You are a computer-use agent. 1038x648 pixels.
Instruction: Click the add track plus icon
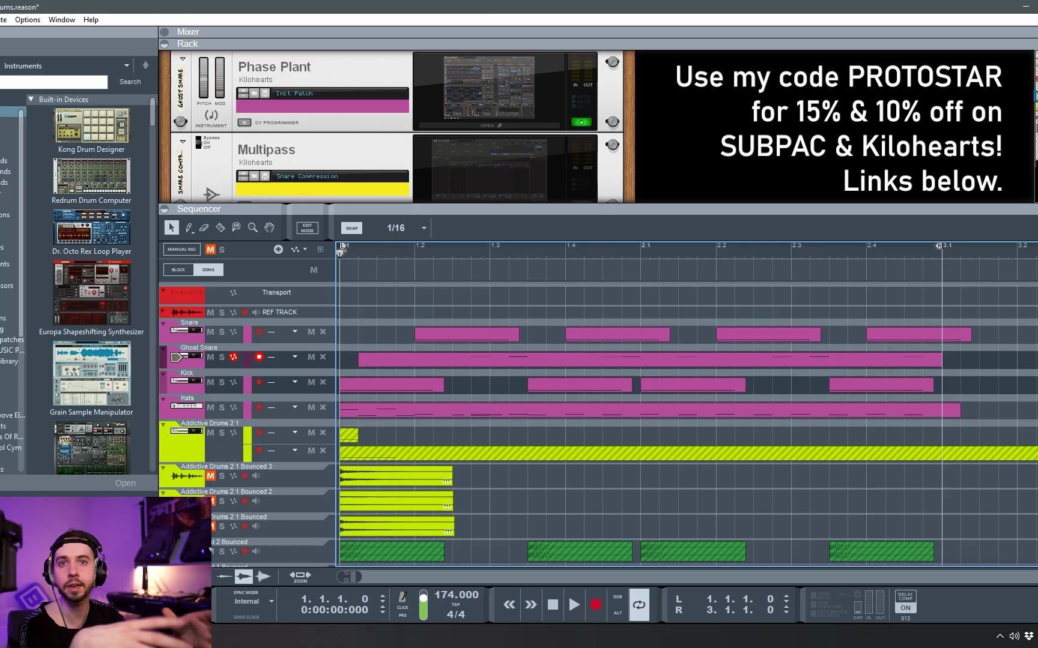click(x=278, y=249)
